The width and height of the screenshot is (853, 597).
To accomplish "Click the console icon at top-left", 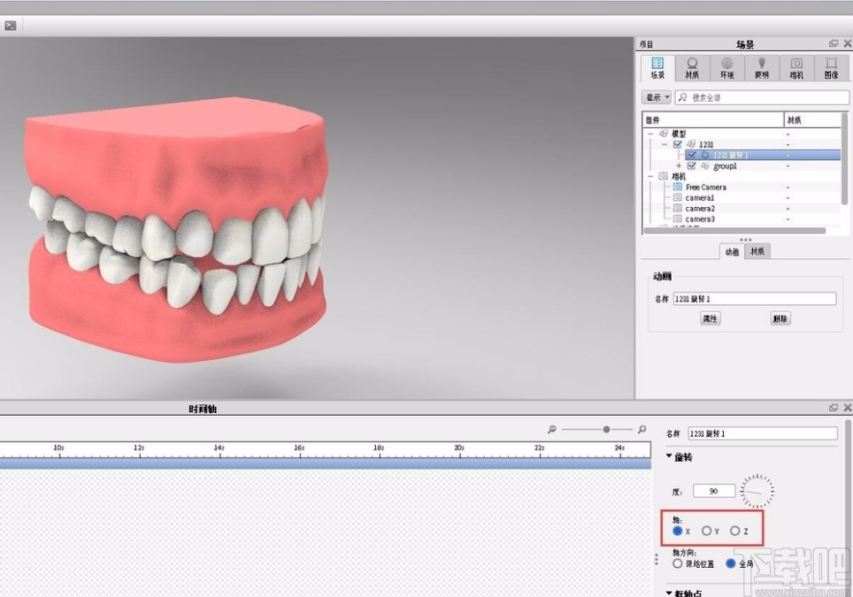I will tap(11, 25).
